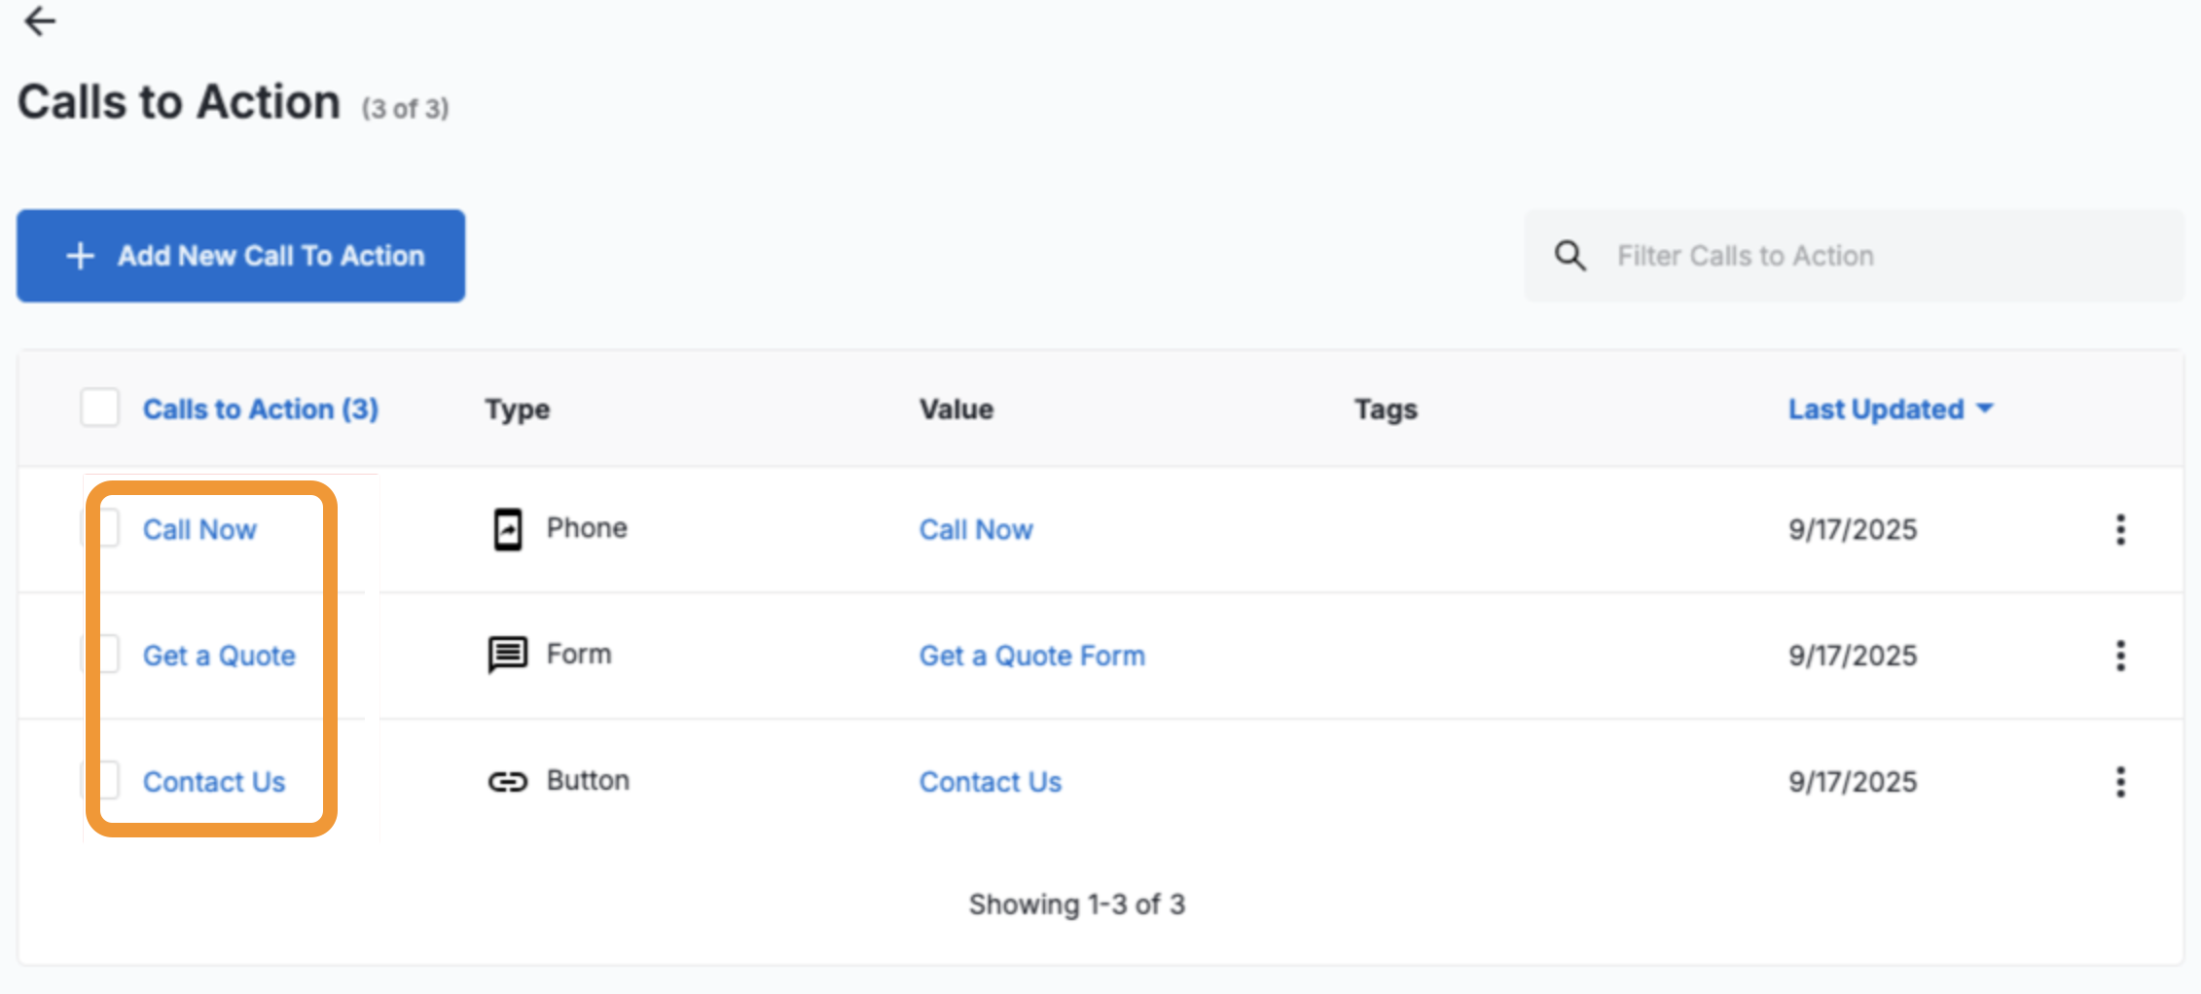Viewport: 2201px width, 994px height.
Task: Open the Get a Quote name link
Action: point(219,657)
